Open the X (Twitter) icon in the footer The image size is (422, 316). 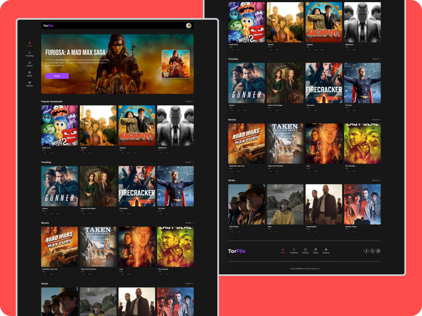(x=372, y=251)
